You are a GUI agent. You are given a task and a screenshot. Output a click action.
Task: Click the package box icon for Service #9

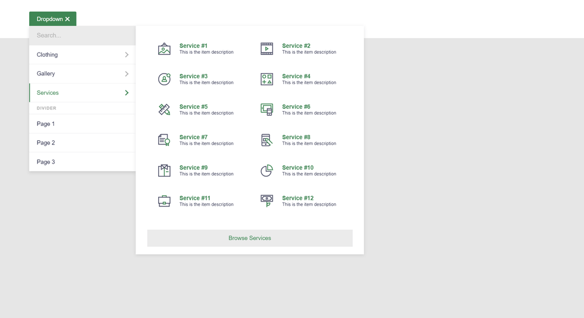coord(164,170)
